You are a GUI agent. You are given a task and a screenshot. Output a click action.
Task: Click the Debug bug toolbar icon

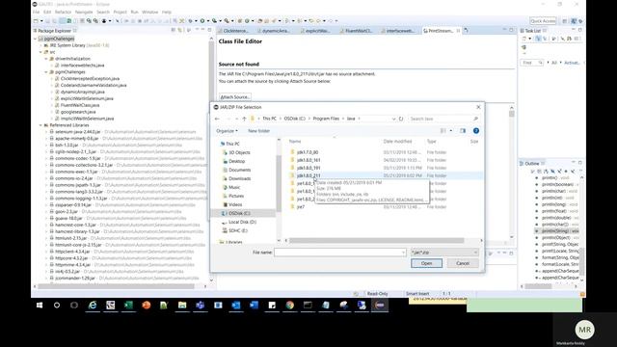coord(191,21)
